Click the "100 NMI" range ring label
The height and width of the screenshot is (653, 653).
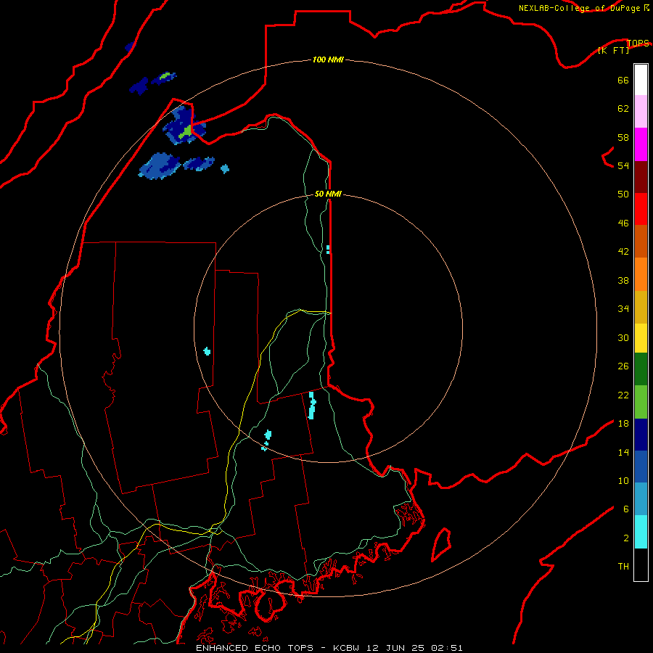[x=328, y=59]
